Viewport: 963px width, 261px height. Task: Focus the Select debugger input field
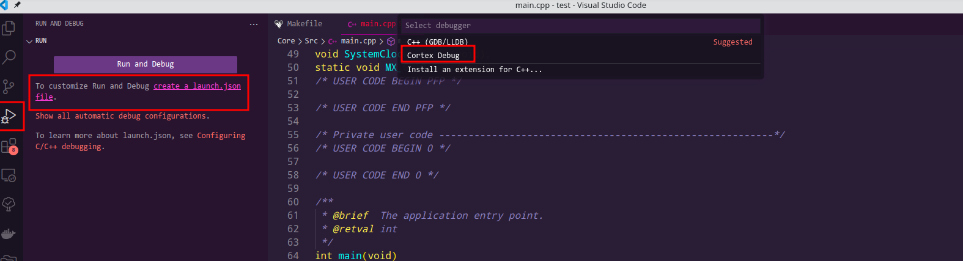click(581, 26)
